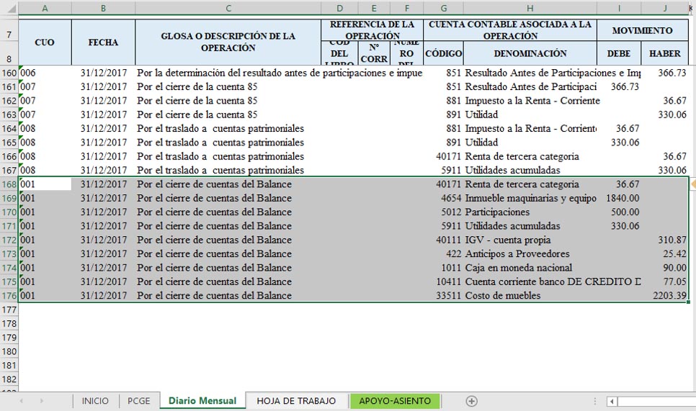Select row 177 header
Viewport: 696px width, 411px height.
click(9, 310)
